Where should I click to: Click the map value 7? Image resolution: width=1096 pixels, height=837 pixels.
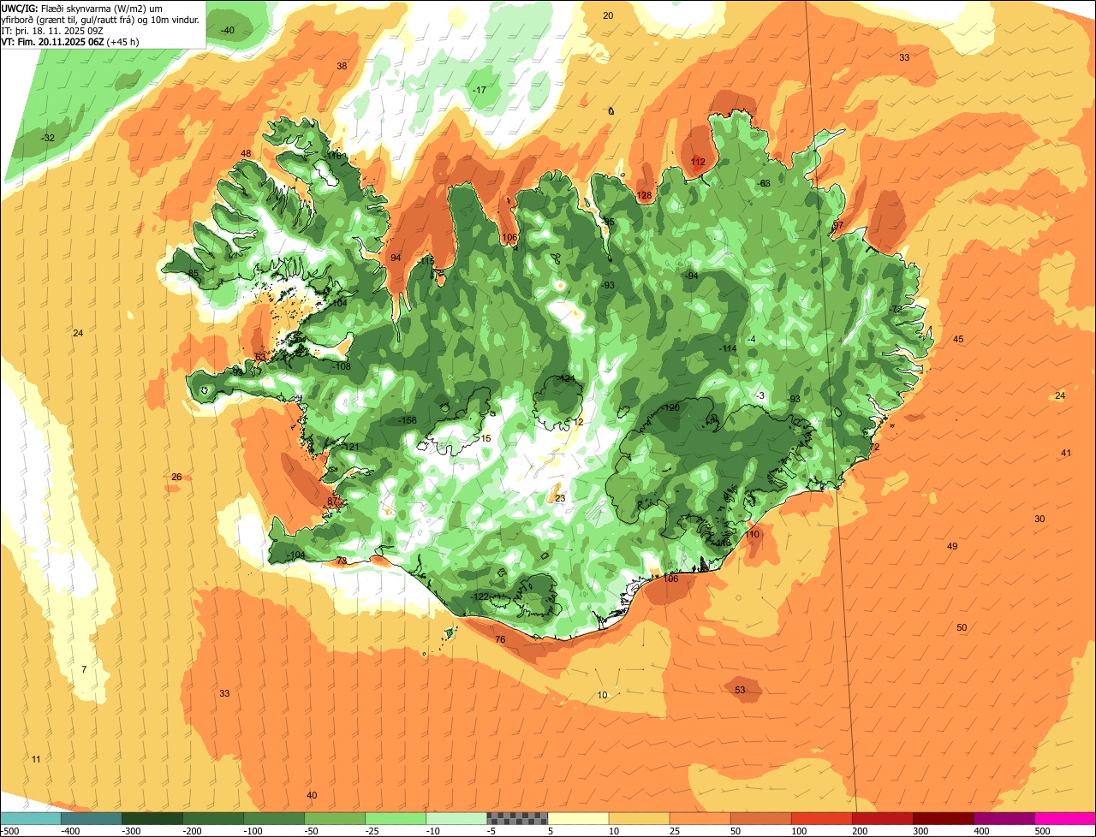[84, 669]
